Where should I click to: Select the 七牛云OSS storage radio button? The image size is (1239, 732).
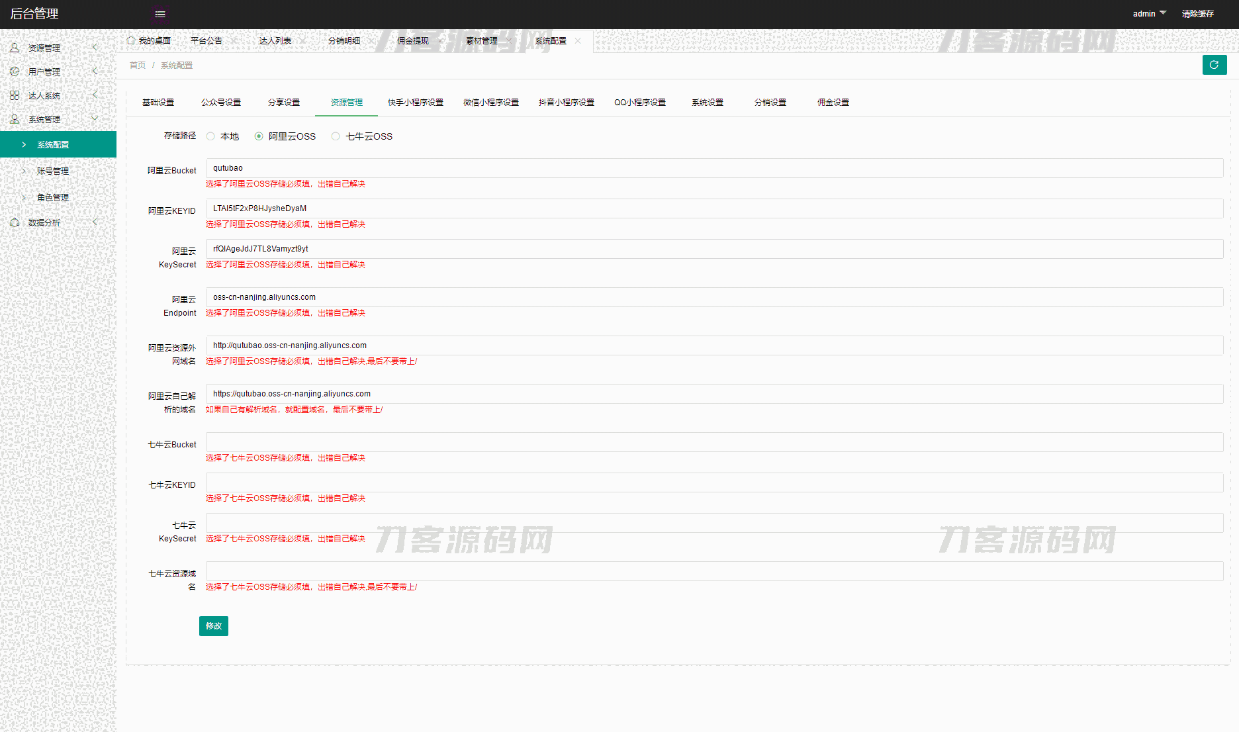[x=336, y=136]
